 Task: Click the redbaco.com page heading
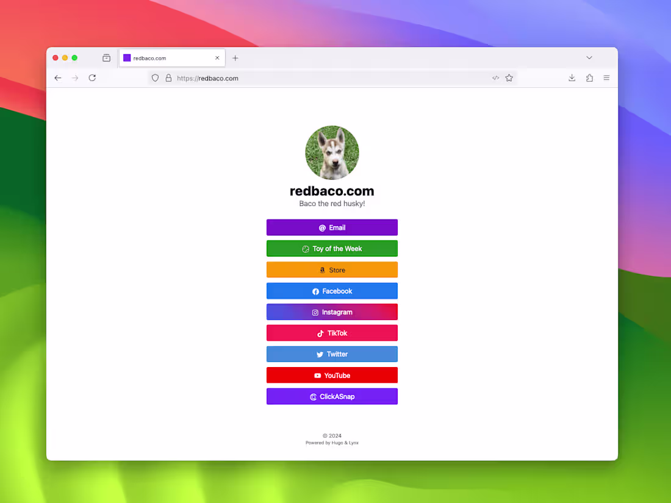332,191
